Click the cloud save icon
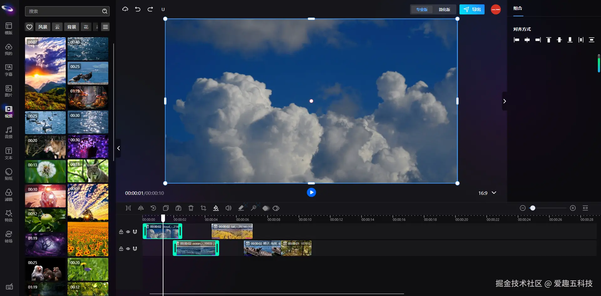The height and width of the screenshot is (296, 601). pyautogui.click(x=125, y=9)
